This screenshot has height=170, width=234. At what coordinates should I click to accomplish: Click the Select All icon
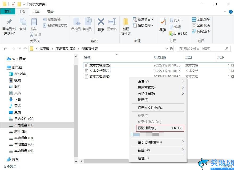pos(194,19)
